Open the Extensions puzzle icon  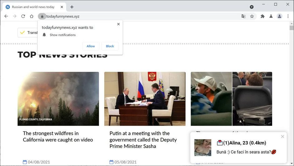pos(262,16)
